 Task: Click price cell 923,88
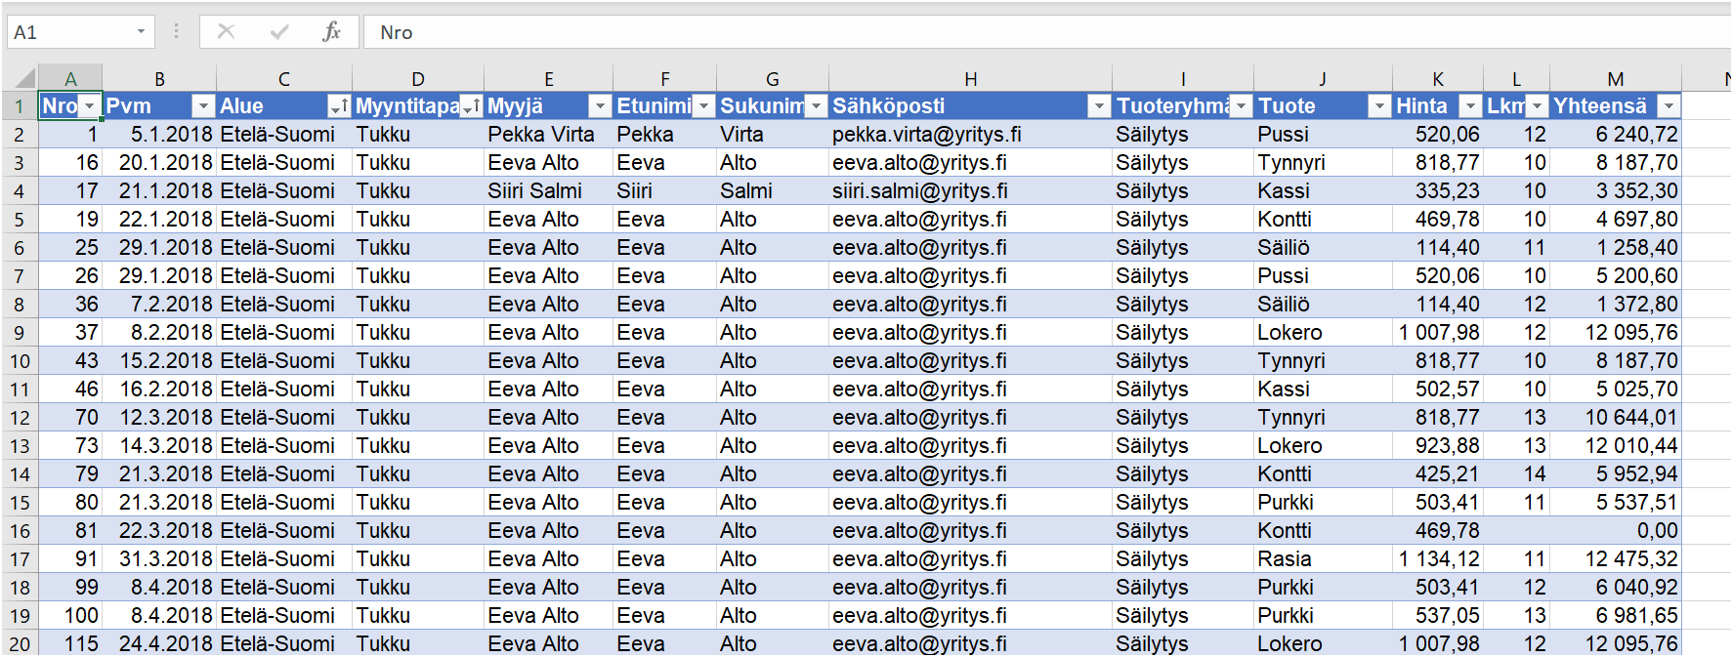pyautogui.click(x=1438, y=446)
